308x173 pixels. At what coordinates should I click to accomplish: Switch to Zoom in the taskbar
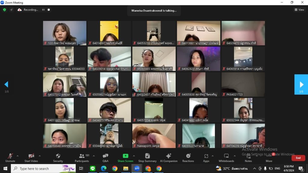[137, 168]
